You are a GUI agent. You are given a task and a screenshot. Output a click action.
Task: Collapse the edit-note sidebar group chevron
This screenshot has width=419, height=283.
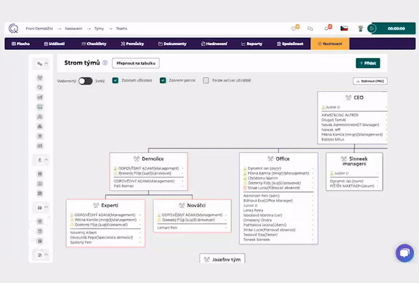(46, 255)
